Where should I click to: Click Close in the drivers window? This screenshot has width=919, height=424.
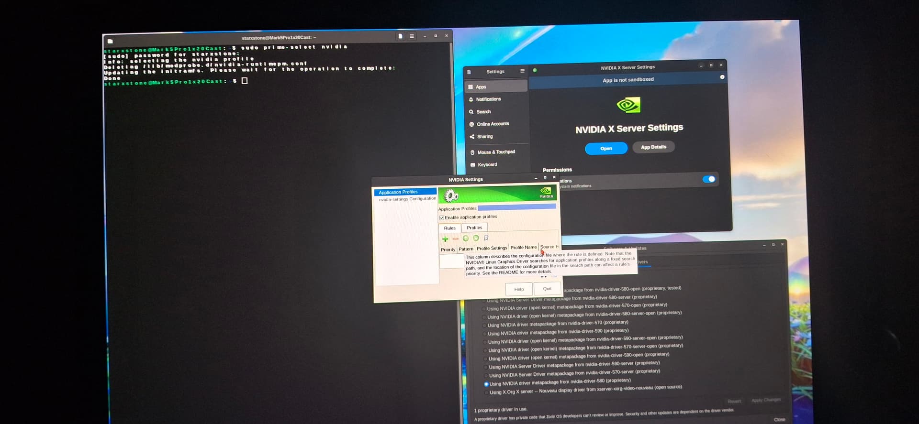click(x=779, y=419)
